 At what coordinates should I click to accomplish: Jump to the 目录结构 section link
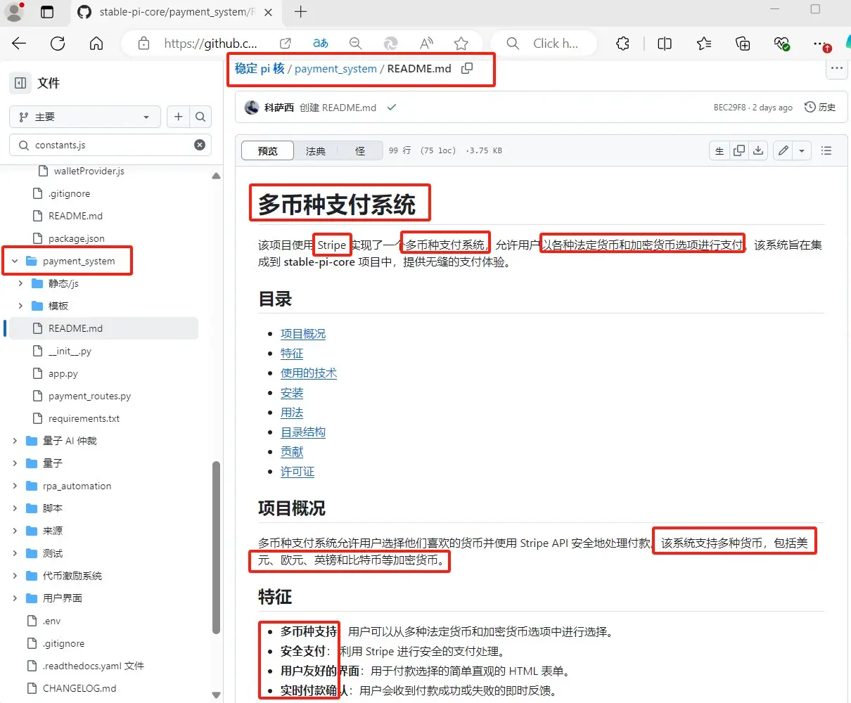click(x=303, y=432)
